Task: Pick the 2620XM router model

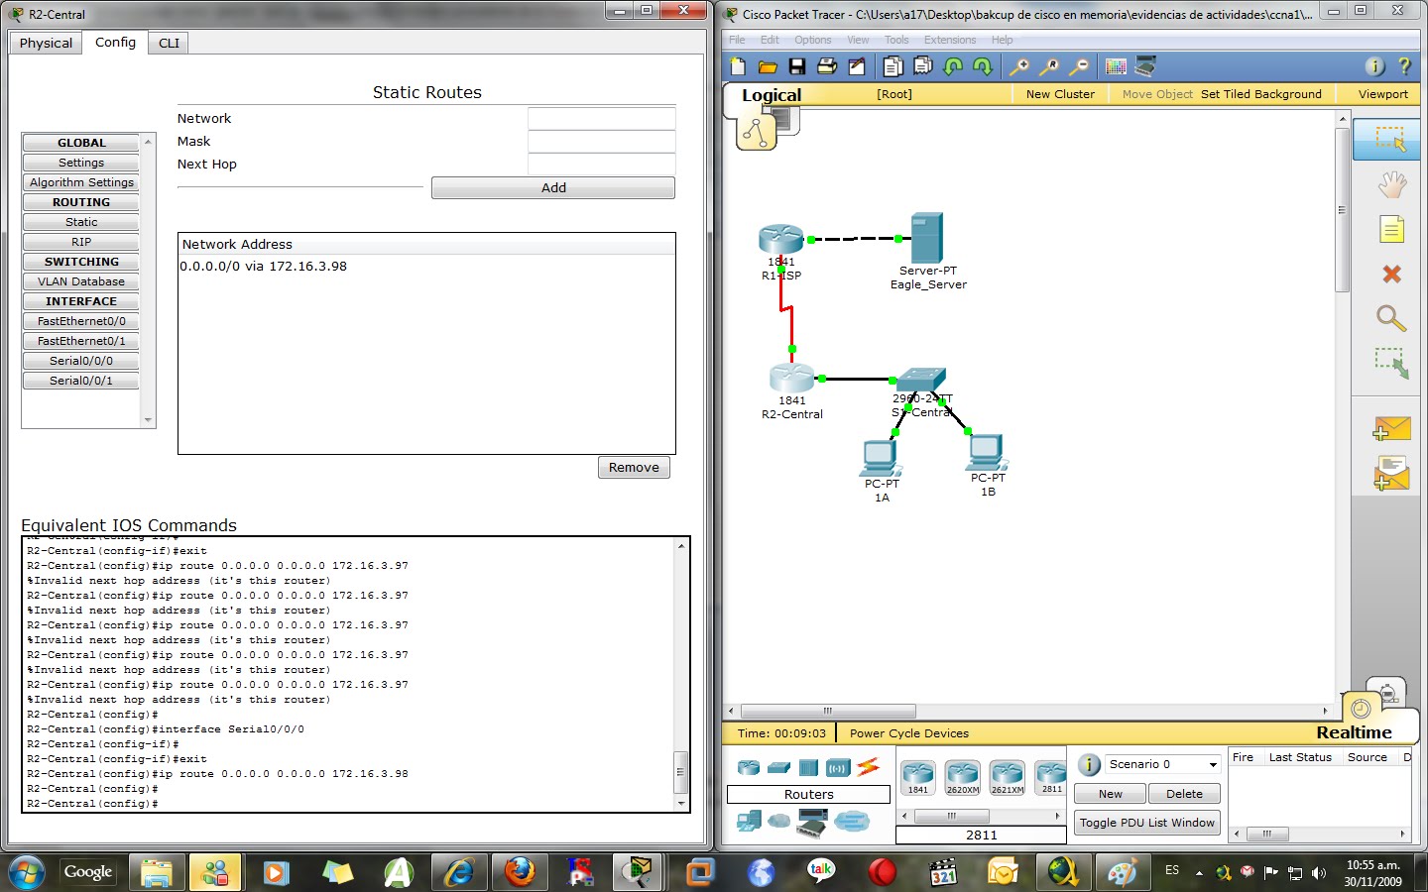Action: click(962, 777)
